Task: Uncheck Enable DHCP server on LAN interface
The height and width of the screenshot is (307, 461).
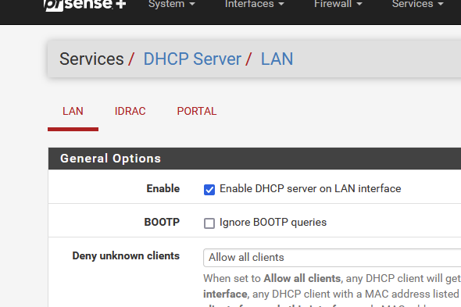Action: 209,190
